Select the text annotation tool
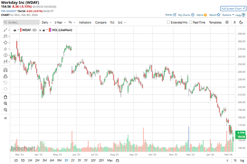247x164 pixels. click(x=5, y=36)
